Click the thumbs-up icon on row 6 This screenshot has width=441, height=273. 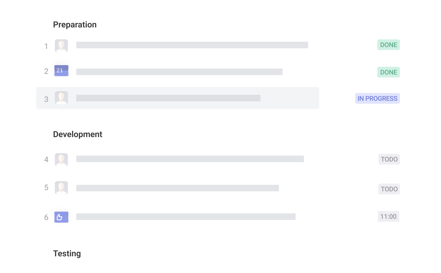point(61,217)
